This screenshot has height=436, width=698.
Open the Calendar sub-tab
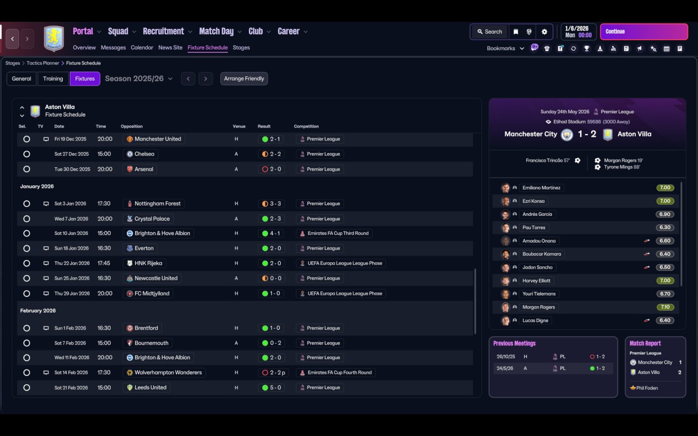tap(142, 48)
